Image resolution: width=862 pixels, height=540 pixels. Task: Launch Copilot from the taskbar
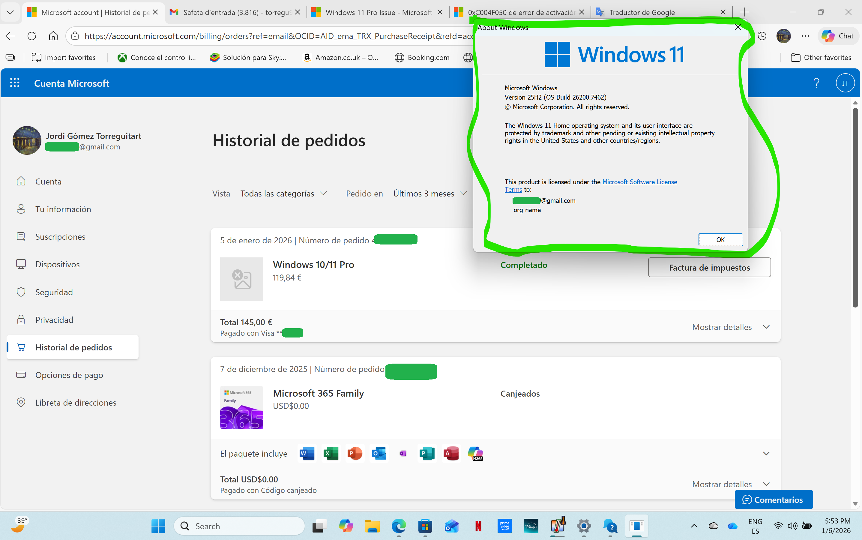pos(346,526)
